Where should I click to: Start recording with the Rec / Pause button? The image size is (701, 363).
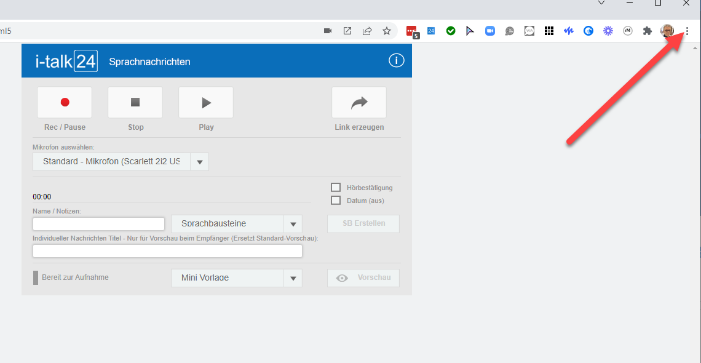pos(65,102)
